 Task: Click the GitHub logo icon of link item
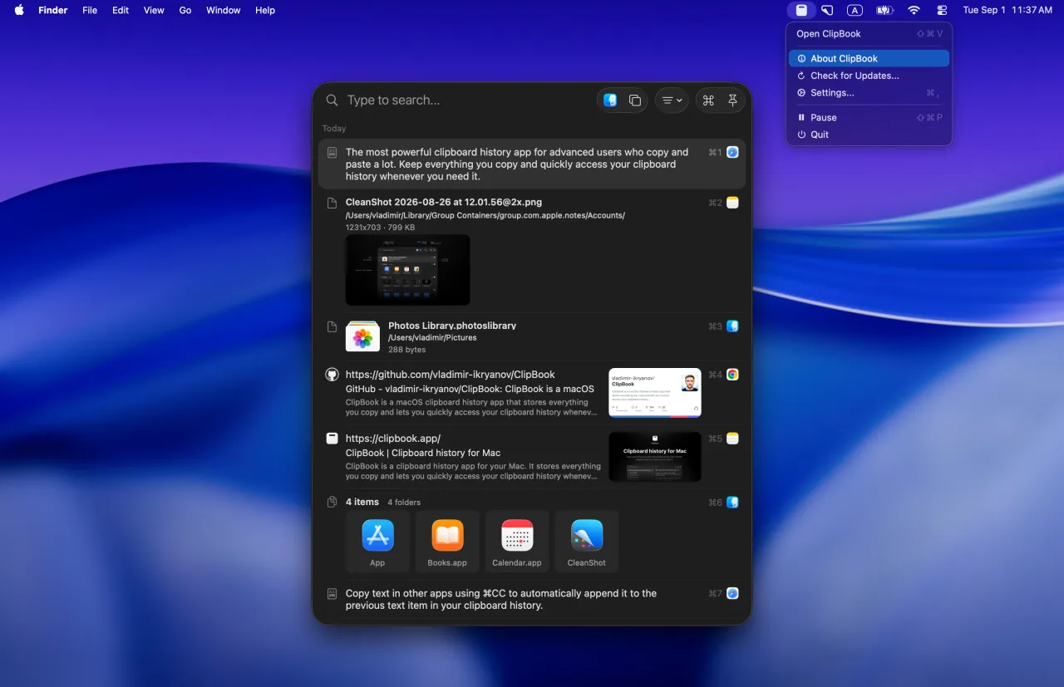(x=332, y=375)
